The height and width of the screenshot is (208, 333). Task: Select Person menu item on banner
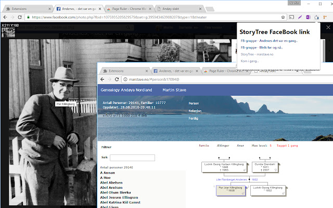pyautogui.click(x=194, y=103)
